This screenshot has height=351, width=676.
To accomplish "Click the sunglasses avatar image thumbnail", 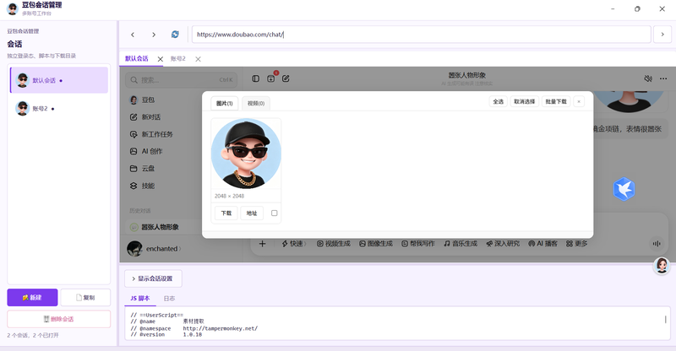I will [246, 154].
